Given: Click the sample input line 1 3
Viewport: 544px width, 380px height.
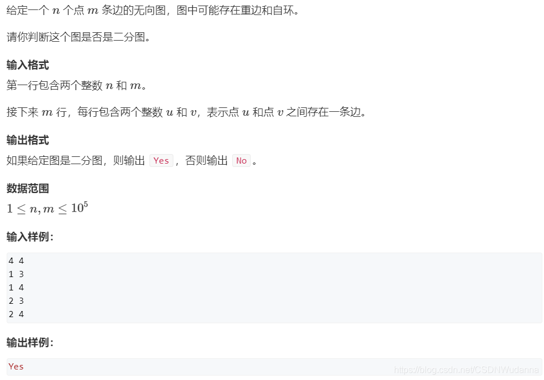Looking at the screenshot, I should coord(16,274).
